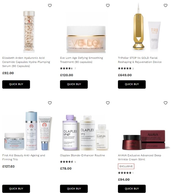Quick buy AHAVA Deep Wrinkle Cream
Screen dimensions: 173x194
pyautogui.click(x=132, y=189)
